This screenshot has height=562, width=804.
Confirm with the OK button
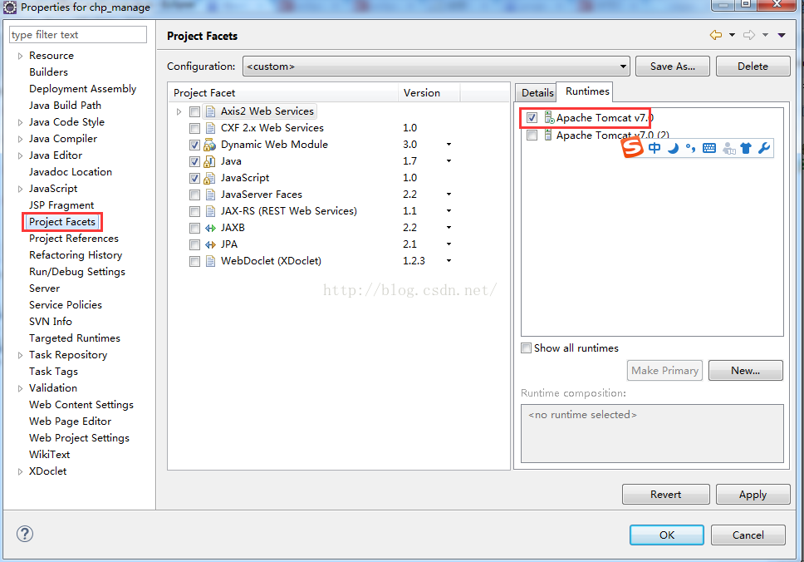pos(667,535)
